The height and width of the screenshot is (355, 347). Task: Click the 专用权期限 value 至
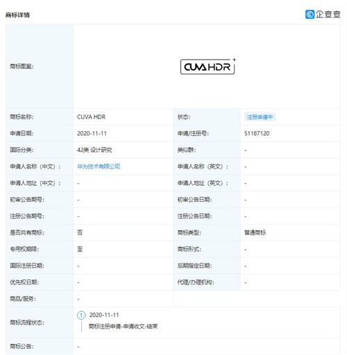[x=80, y=249]
